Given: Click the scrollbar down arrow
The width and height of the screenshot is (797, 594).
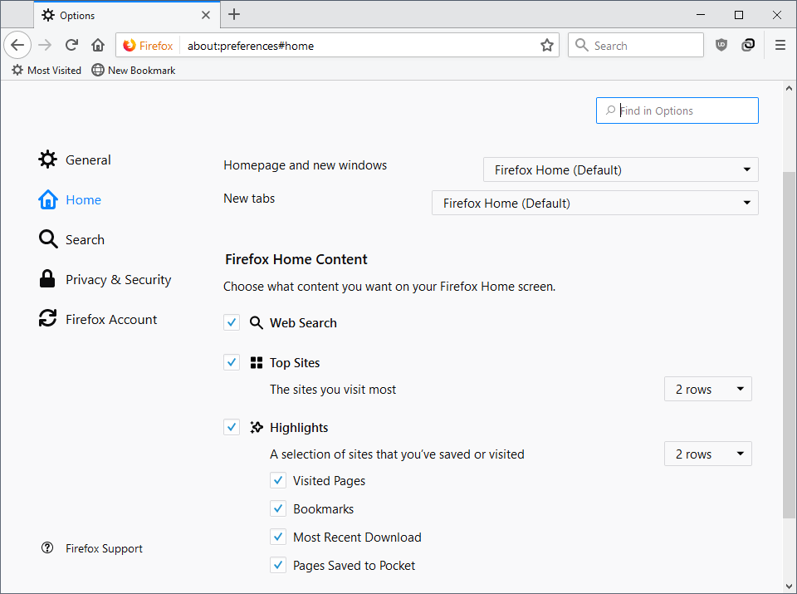Looking at the screenshot, I should pos(789,586).
